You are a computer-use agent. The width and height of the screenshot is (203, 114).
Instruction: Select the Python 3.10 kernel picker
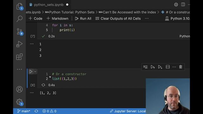pyautogui.click(x=177, y=18)
